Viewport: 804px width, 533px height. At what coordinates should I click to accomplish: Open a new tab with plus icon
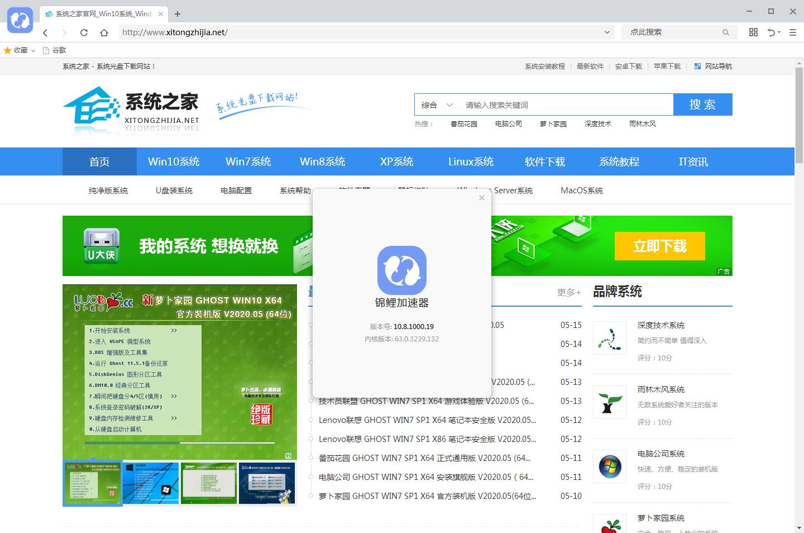click(178, 14)
